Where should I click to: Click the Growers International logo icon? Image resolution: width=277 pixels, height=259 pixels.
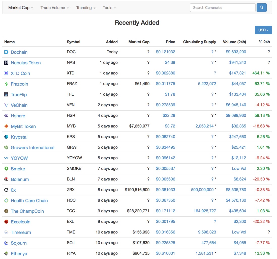click(6, 147)
